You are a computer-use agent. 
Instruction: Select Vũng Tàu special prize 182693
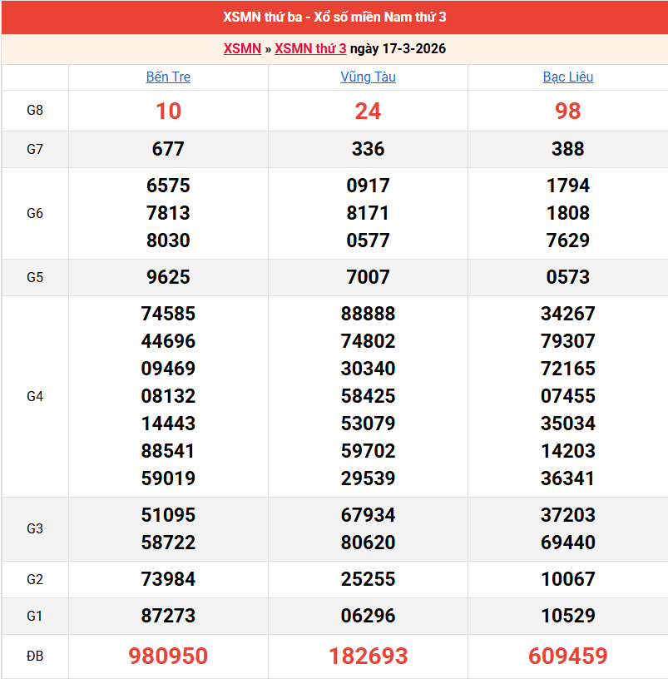(368, 656)
